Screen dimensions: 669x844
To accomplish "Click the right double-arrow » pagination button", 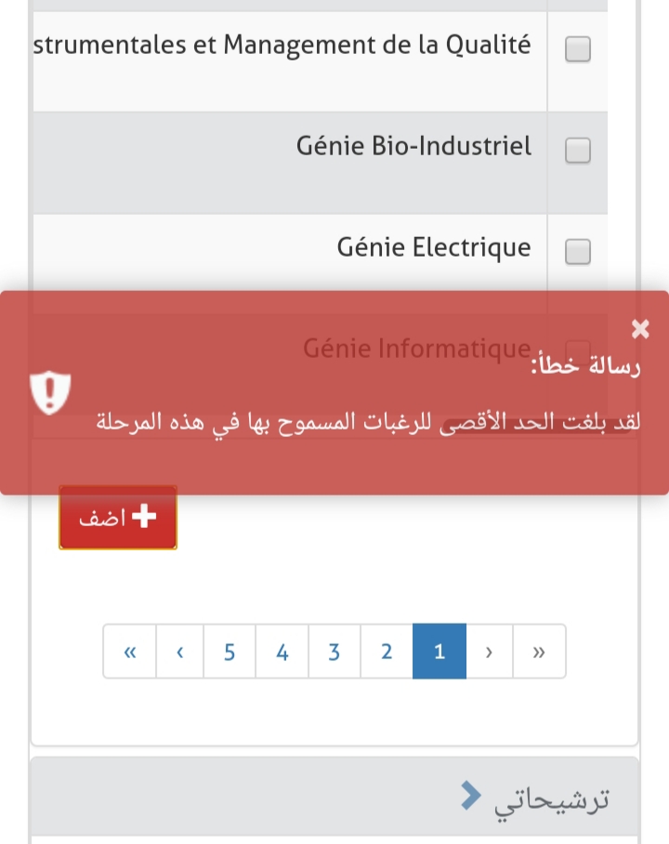I will click(539, 652).
